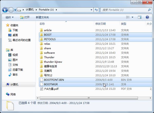The image size is (154, 113).
Task: Click the refresh button beside address bar
Action: coord(96,10)
